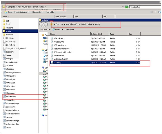Select MFDeployAna PY file
Image resolution: width=162 pixels, height=134 pixels.
coord(95,42)
